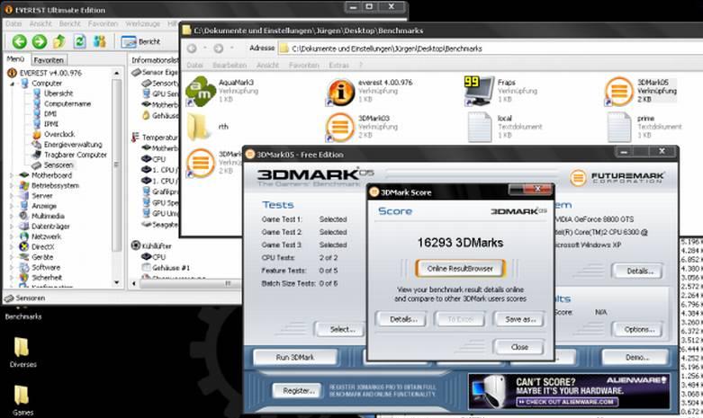The width and height of the screenshot is (703, 418).
Task: Click Explorer's Forward arrow button
Action: 219,49
